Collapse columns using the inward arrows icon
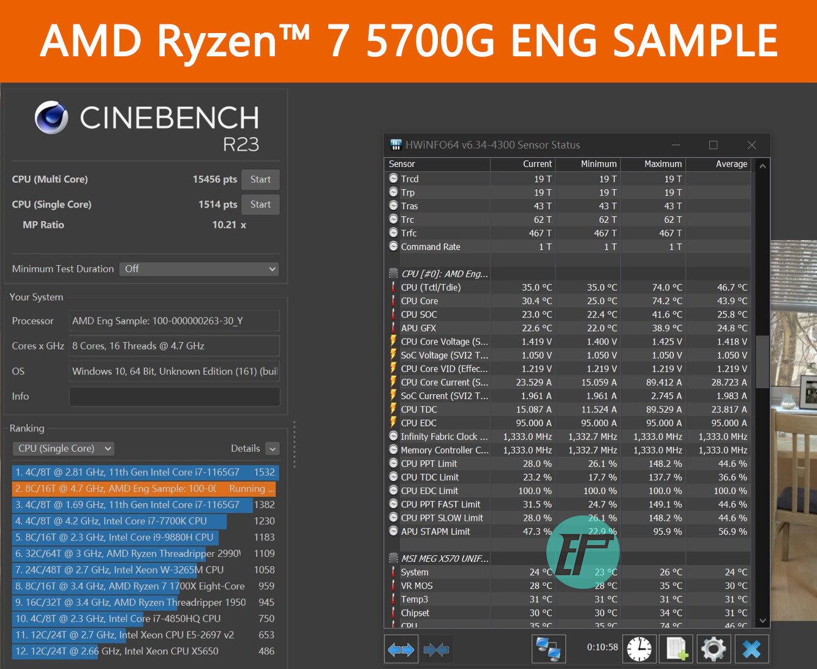 436,649
